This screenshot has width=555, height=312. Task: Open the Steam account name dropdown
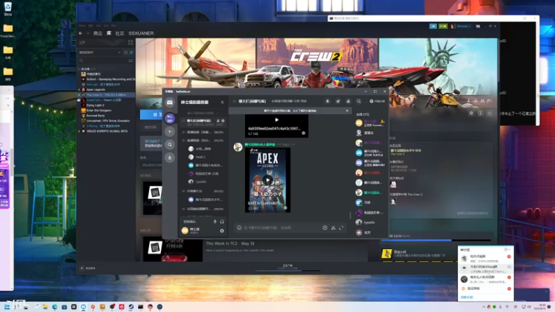point(463,26)
